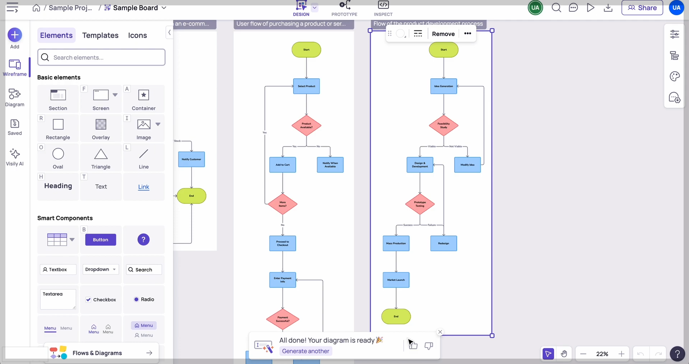Click the redo arrow
Image resolution: width=689 pixels, height=364 pixels.
tap(658, 354)
